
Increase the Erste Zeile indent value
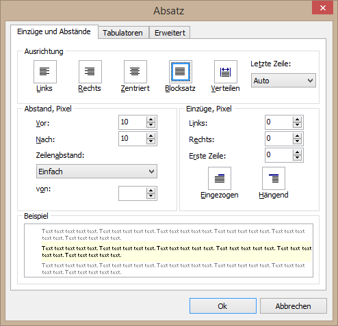pyautogui.click(x=297, y=152)
